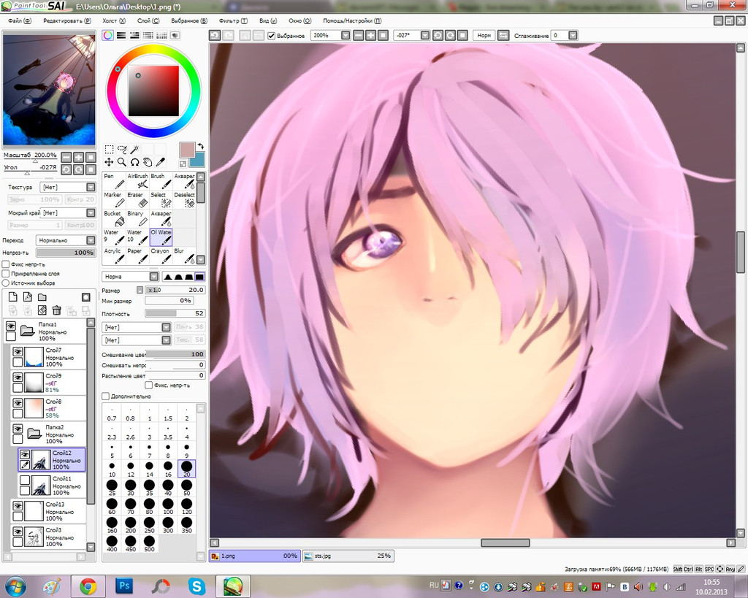Toggle visibility of folder Папка2

(18, 429)
